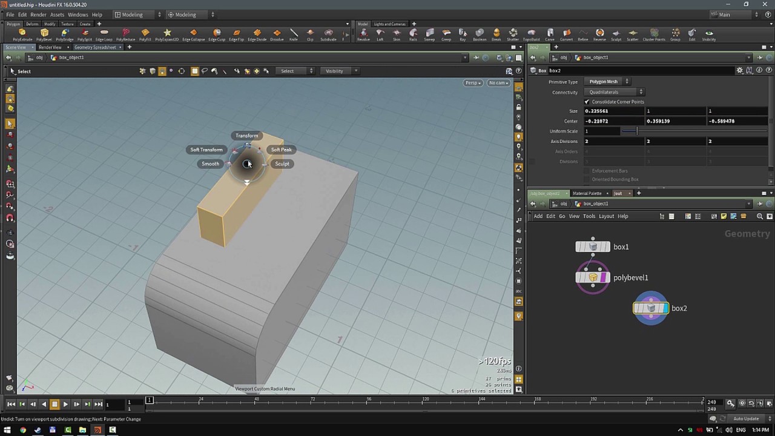Open the parameter pane gear menu
This screenshot has height=436, width=775.
[739, 71]
